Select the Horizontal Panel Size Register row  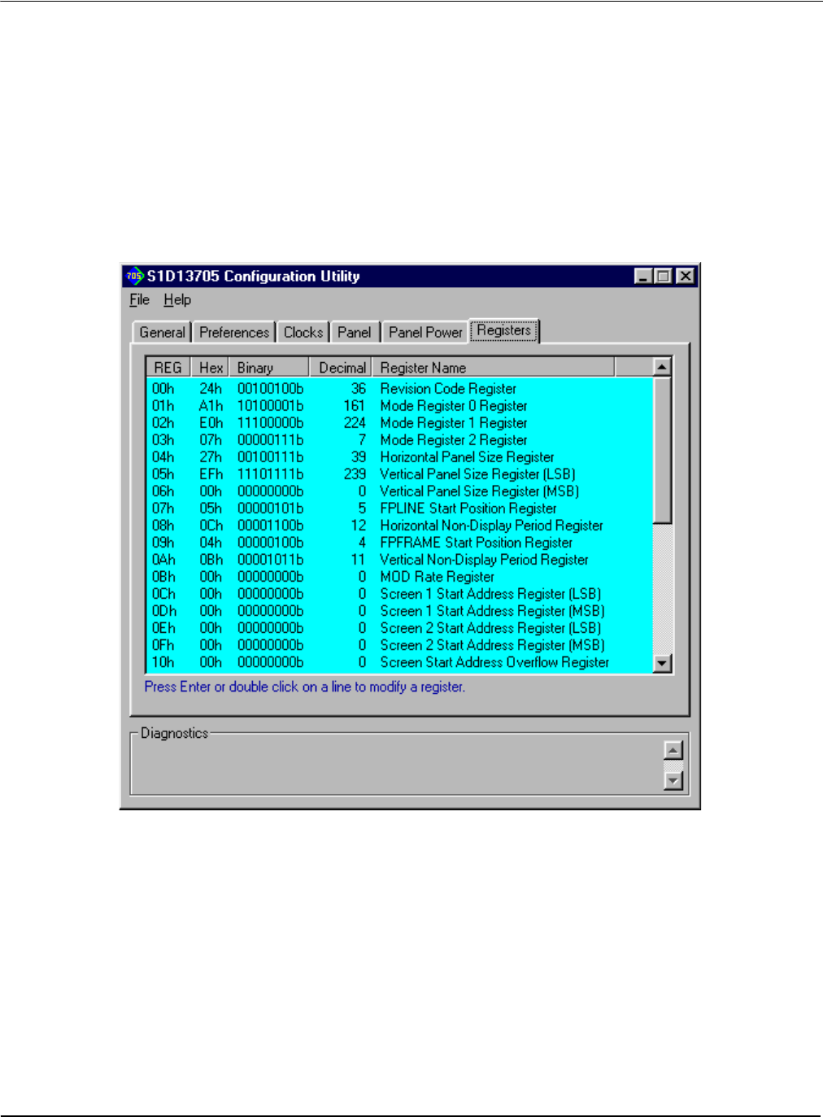tap(400, 457)
